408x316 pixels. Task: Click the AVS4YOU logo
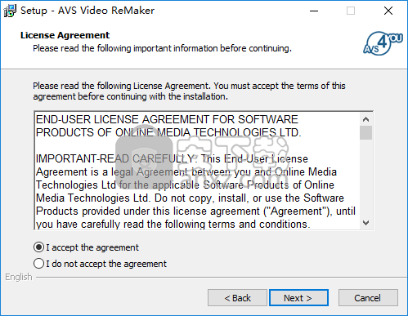(x=383, y=43)
